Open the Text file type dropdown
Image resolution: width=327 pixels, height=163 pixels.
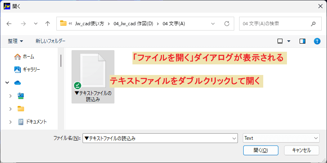[281, 138]
